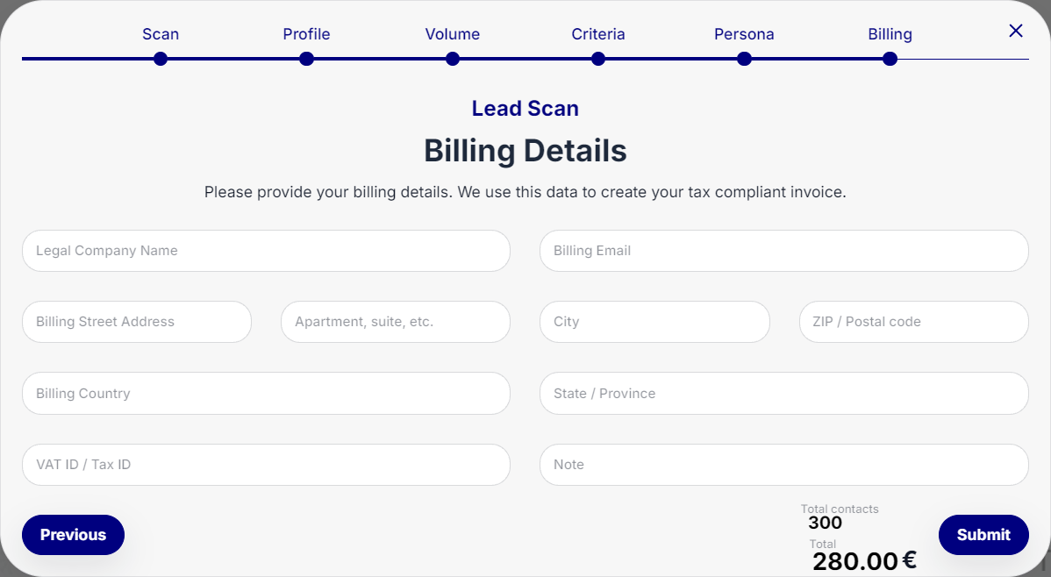The image size is (1051, 577).
Task: Click the Billing Email field
Action: pyautogui.click(x=783, y=251)
